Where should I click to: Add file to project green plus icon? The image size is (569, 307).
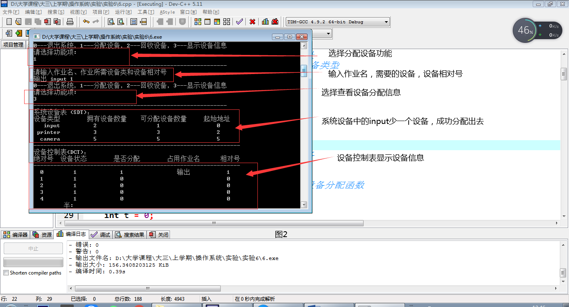18,33
